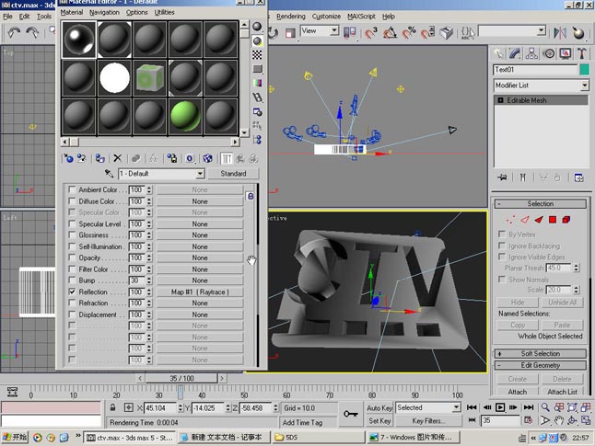Screen dimensions: 595x446
Task: Click the Key Filters button
Action: click(x=426, y=420)
